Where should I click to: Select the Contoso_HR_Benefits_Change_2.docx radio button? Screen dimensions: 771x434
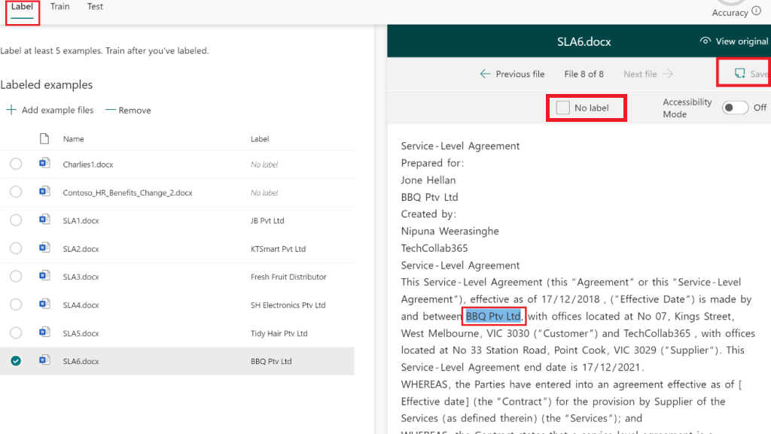(x=16, y=193)
